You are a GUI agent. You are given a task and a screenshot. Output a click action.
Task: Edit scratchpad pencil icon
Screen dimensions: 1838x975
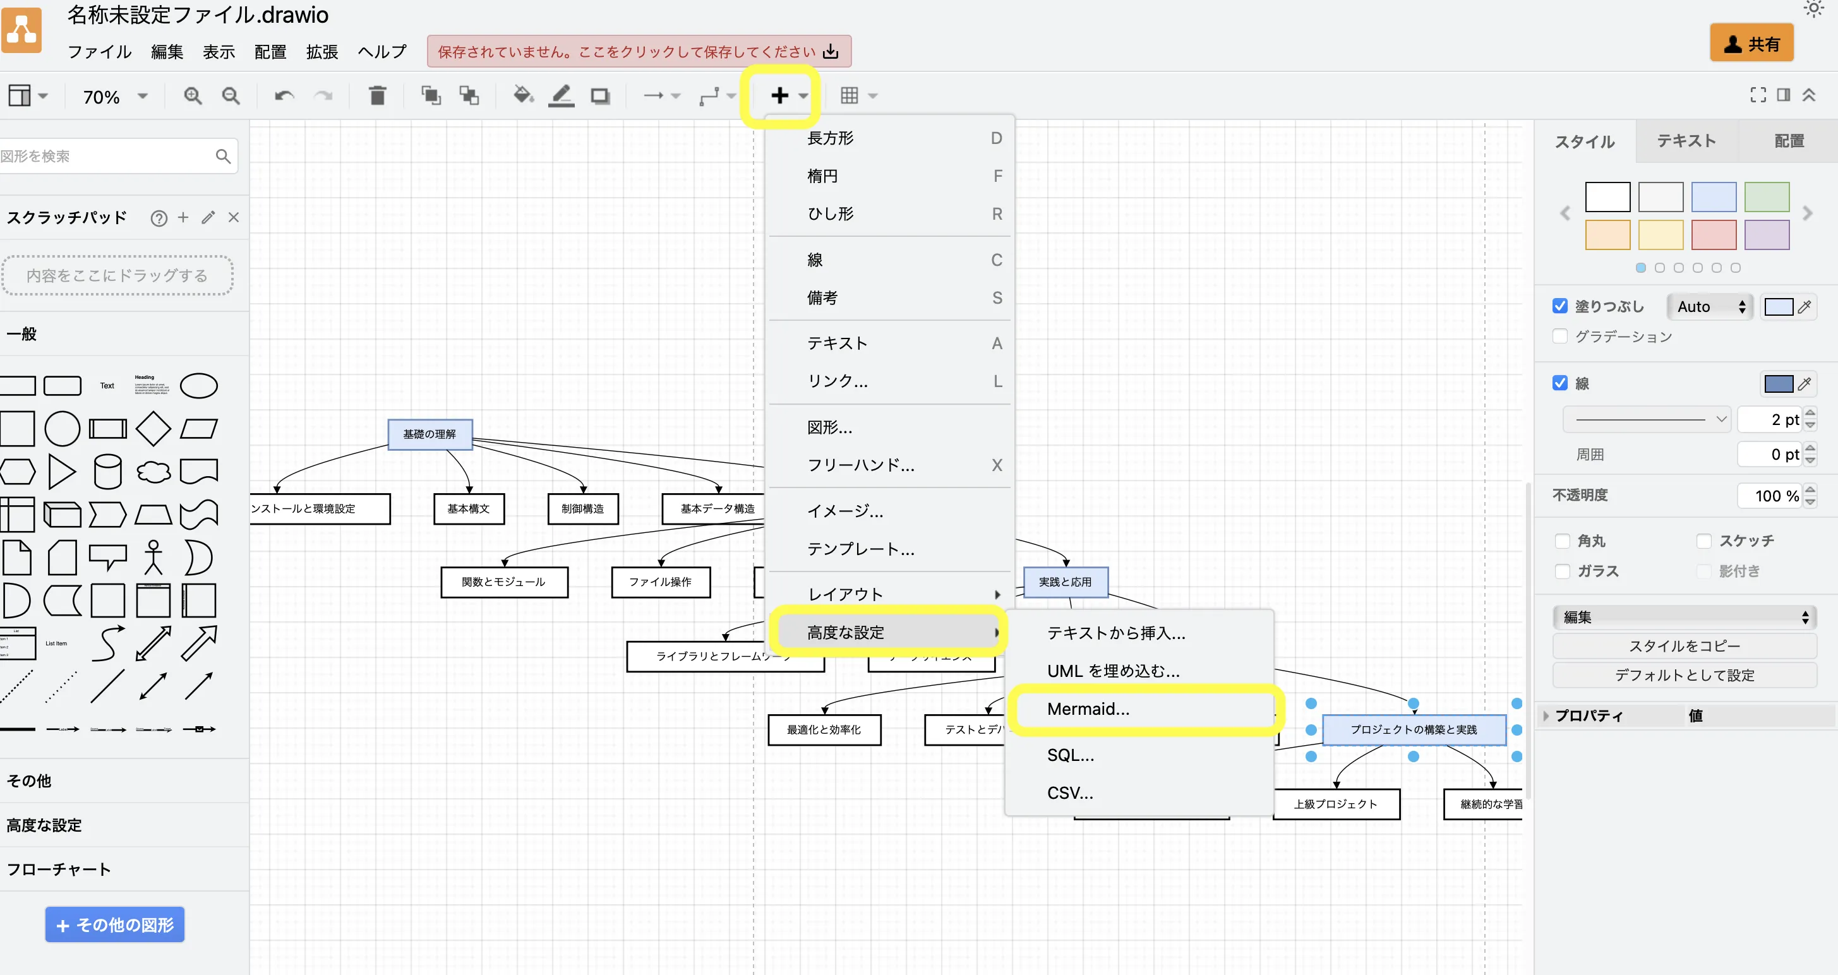(208, 217)
